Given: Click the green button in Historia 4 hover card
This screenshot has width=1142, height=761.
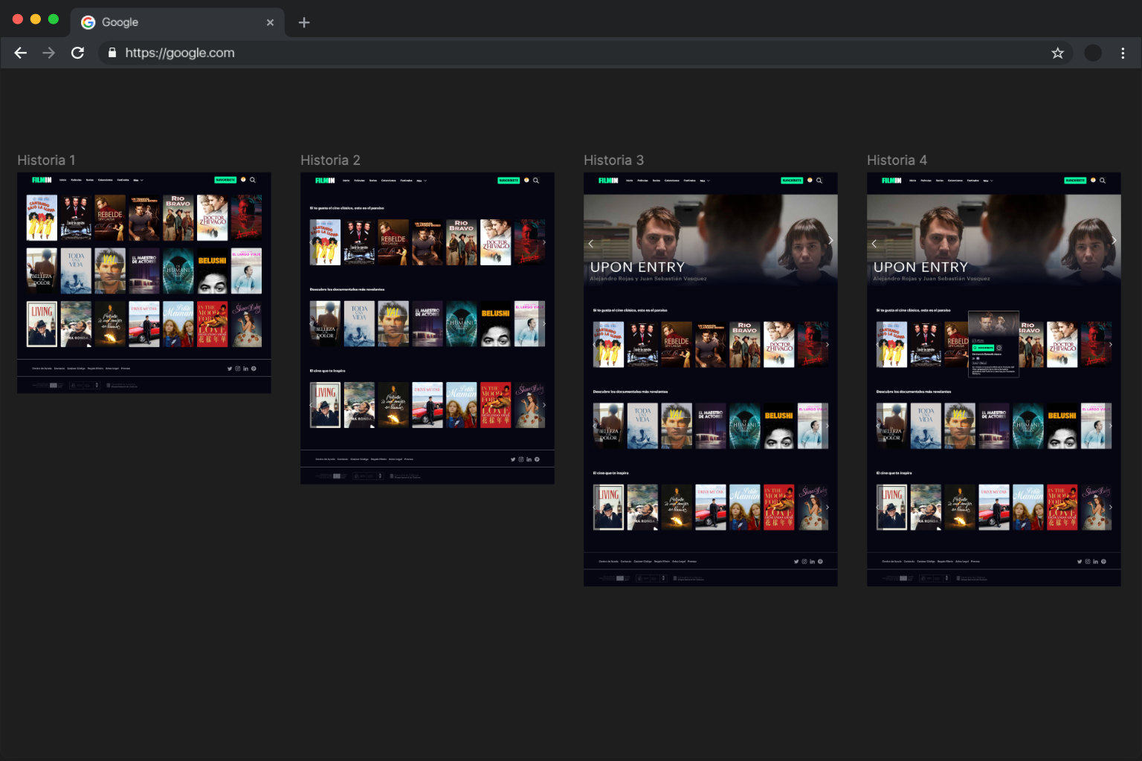Looking at the screenshot, I should pyautogui.click(x=984, y=348).
